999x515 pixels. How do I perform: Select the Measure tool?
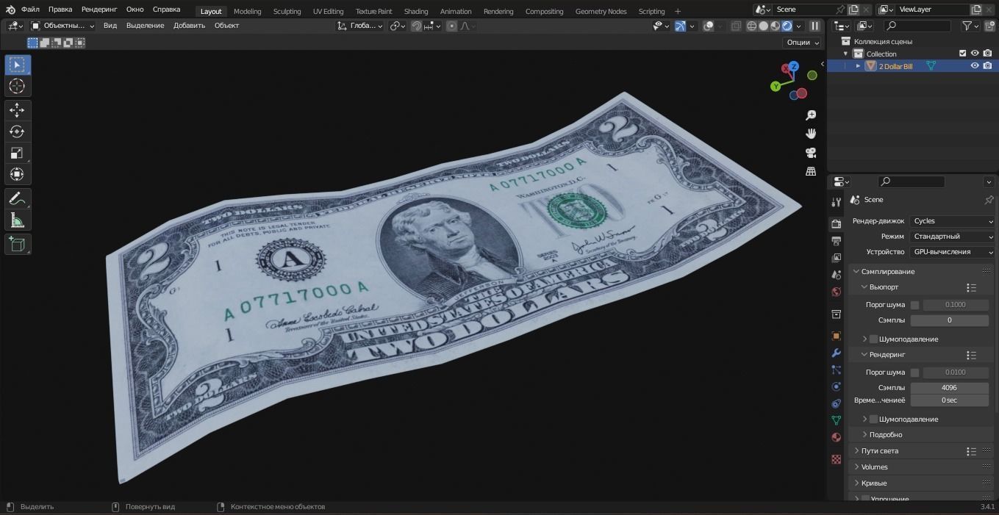tap(18, 220)
